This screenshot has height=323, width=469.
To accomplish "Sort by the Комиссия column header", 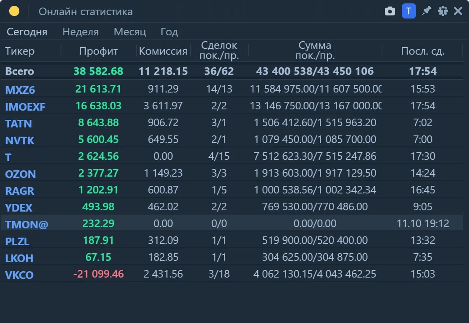I will point(163,51).
